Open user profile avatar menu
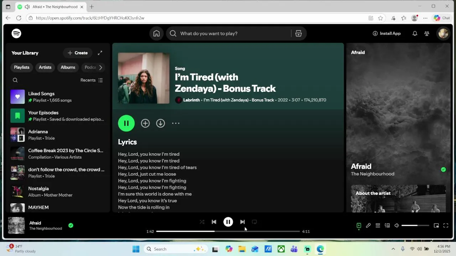This screenshot has width=456, height=256. [x=443, y=33]
